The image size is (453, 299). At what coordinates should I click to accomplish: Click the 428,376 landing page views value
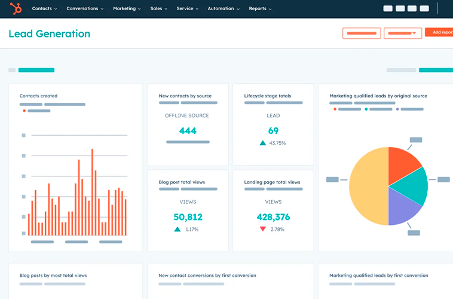273,217
